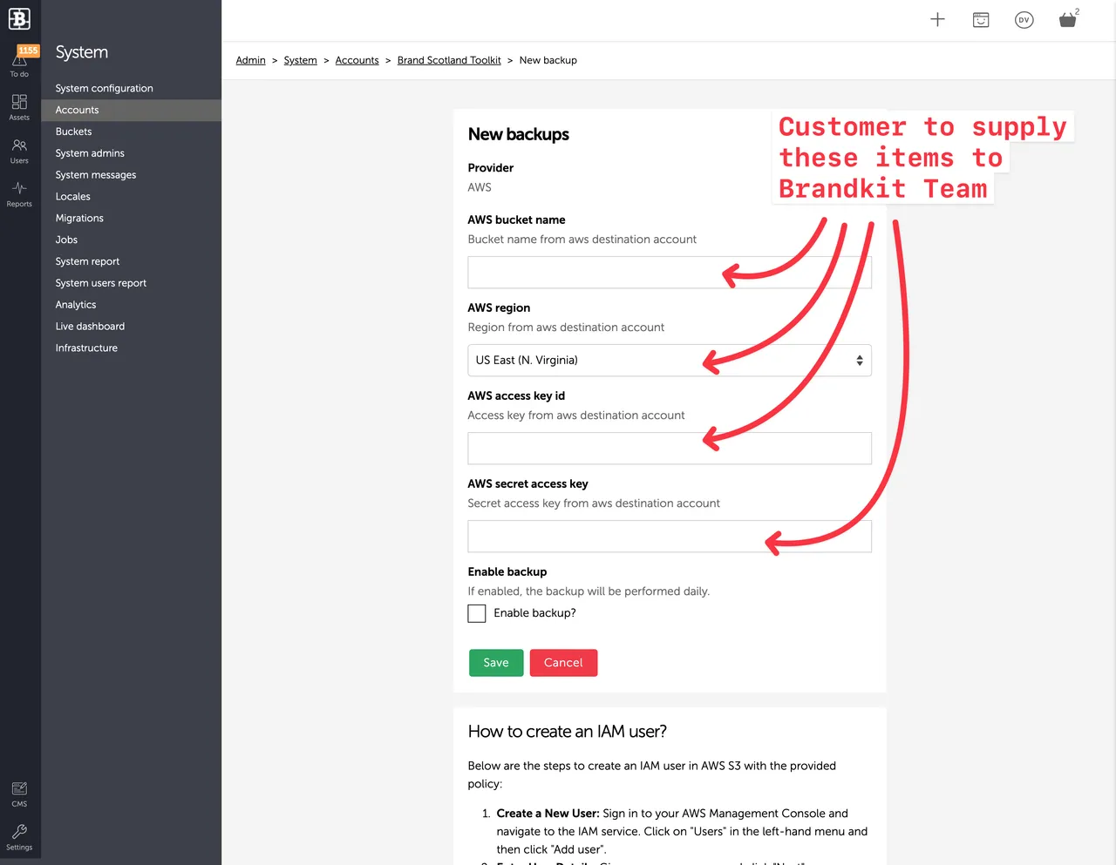Click the Brandkit logo icon

(x=19, y=18)
